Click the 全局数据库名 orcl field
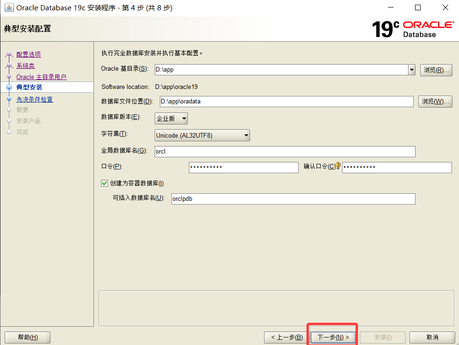Viewport: 459px width, 345px height. [x=285, y=152]
